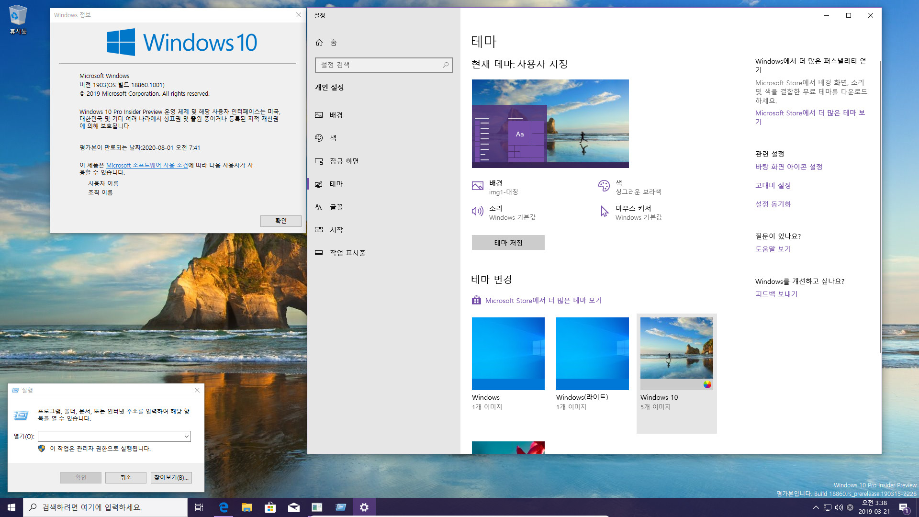Open Microsoft Store from the taskbar
The width and height of the screenshot is (919, 517).
[x=270, y=507]
